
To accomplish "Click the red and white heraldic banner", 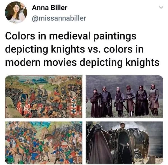I will tap(74, 105).
